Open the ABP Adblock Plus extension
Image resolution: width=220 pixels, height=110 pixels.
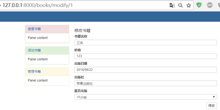point(209,5)
